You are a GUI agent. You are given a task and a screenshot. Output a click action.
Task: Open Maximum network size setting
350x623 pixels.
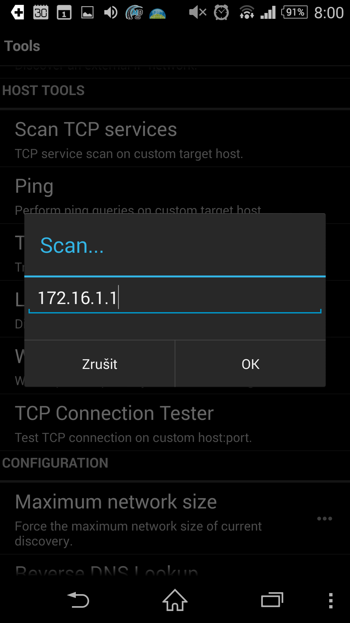(x=175, y=519)
